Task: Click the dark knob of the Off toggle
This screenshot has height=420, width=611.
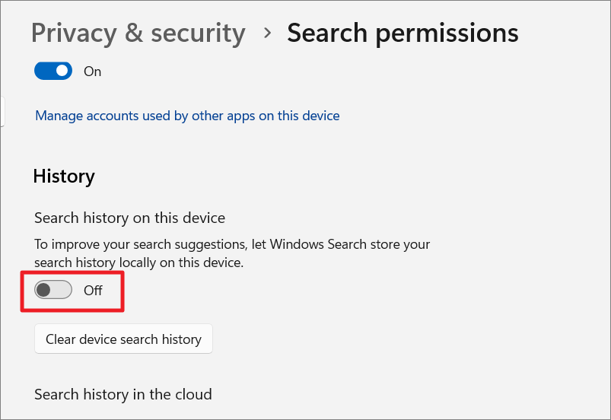Action: pos(44,290)
